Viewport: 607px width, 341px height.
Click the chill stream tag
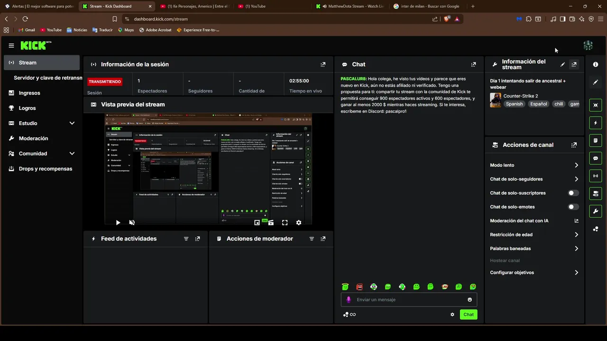point(559,104)
